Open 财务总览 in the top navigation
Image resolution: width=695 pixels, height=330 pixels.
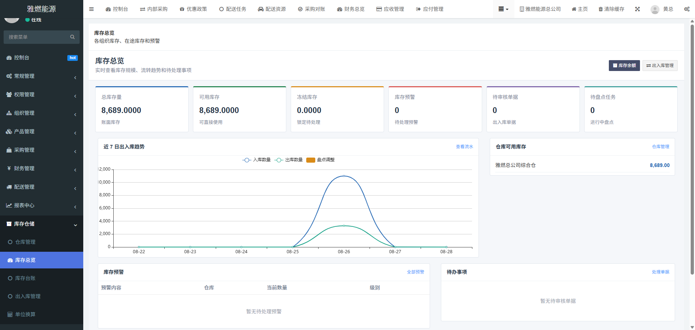tap(351, 9)
